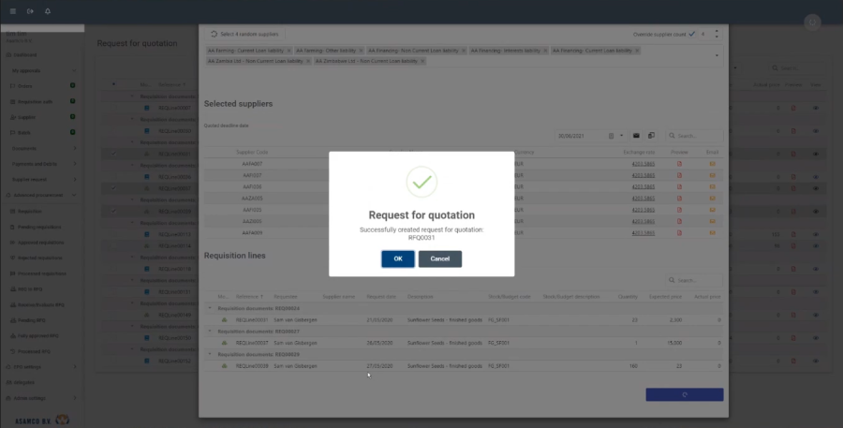843x428 pixels.
Task: Click the logout icon in top bar
Action: tap(30, 11)
